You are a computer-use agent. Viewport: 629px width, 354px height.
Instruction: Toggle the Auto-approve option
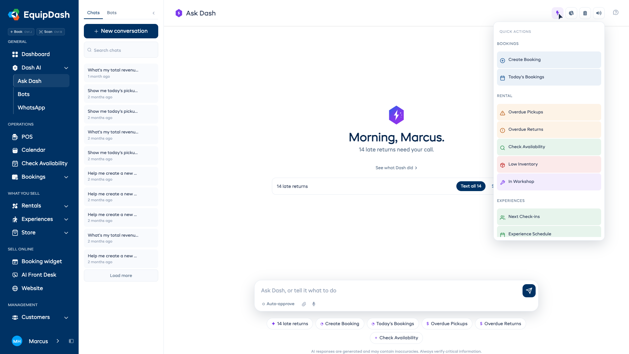(x=278, y=304)
